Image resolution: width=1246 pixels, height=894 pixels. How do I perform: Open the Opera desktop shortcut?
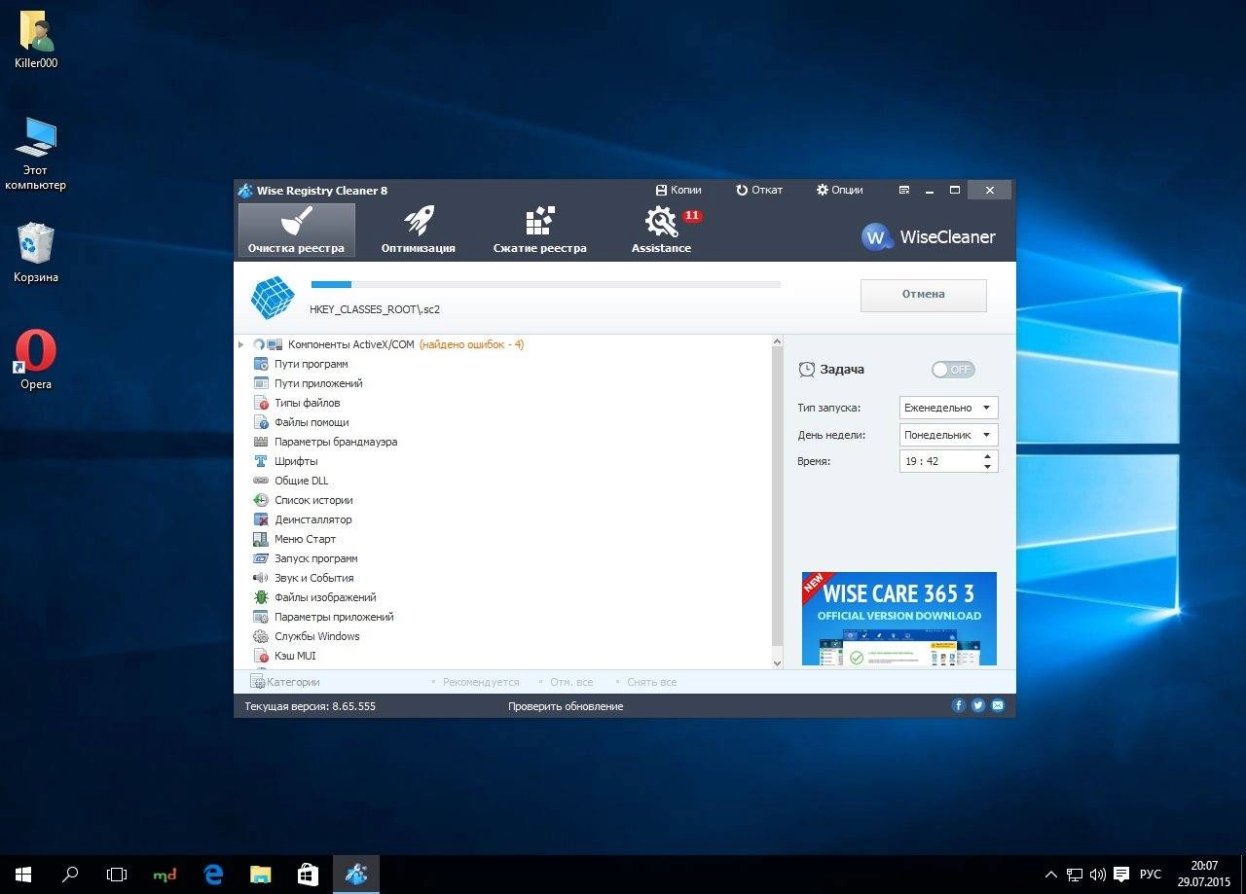tap(36, 359)
